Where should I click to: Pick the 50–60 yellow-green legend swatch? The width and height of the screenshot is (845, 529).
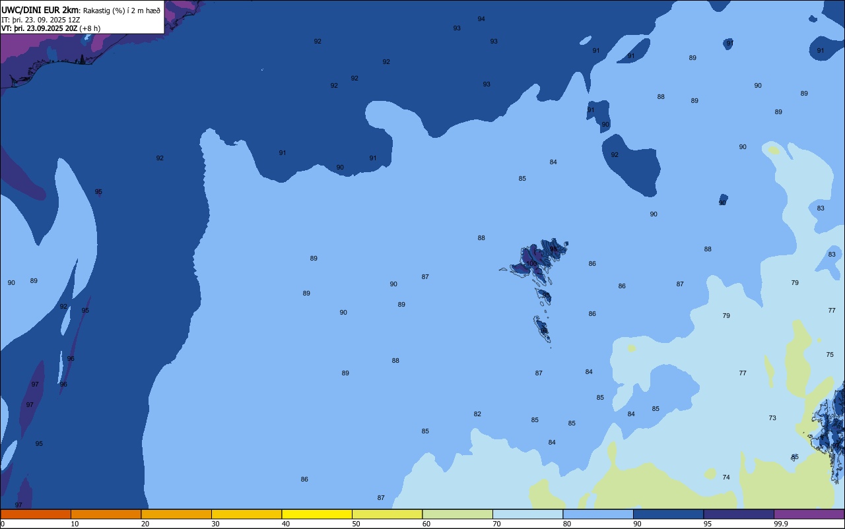387,514
